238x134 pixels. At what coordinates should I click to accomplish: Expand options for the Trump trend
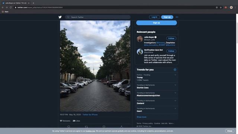coord(175,75)
